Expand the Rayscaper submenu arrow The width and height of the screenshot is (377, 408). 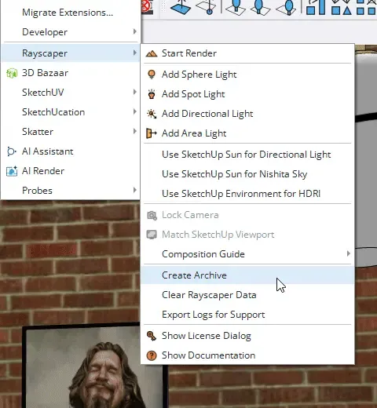click(x=135, y=53)
